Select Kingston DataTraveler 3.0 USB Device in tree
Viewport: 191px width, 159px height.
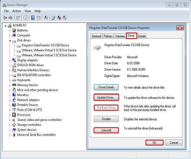[45, 45]
